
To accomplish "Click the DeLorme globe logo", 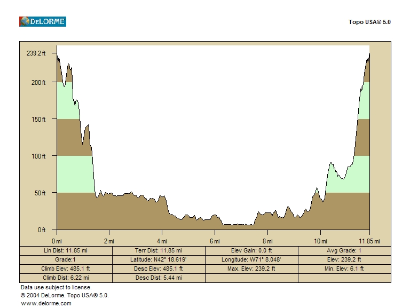I will pyautogui.click(x=42, y=22).
